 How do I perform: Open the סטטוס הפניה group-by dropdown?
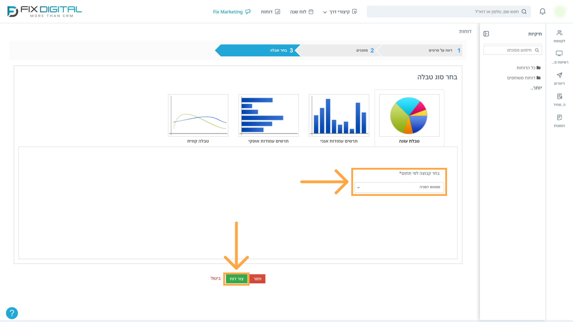pyautogui.click(x=399, y=187)
